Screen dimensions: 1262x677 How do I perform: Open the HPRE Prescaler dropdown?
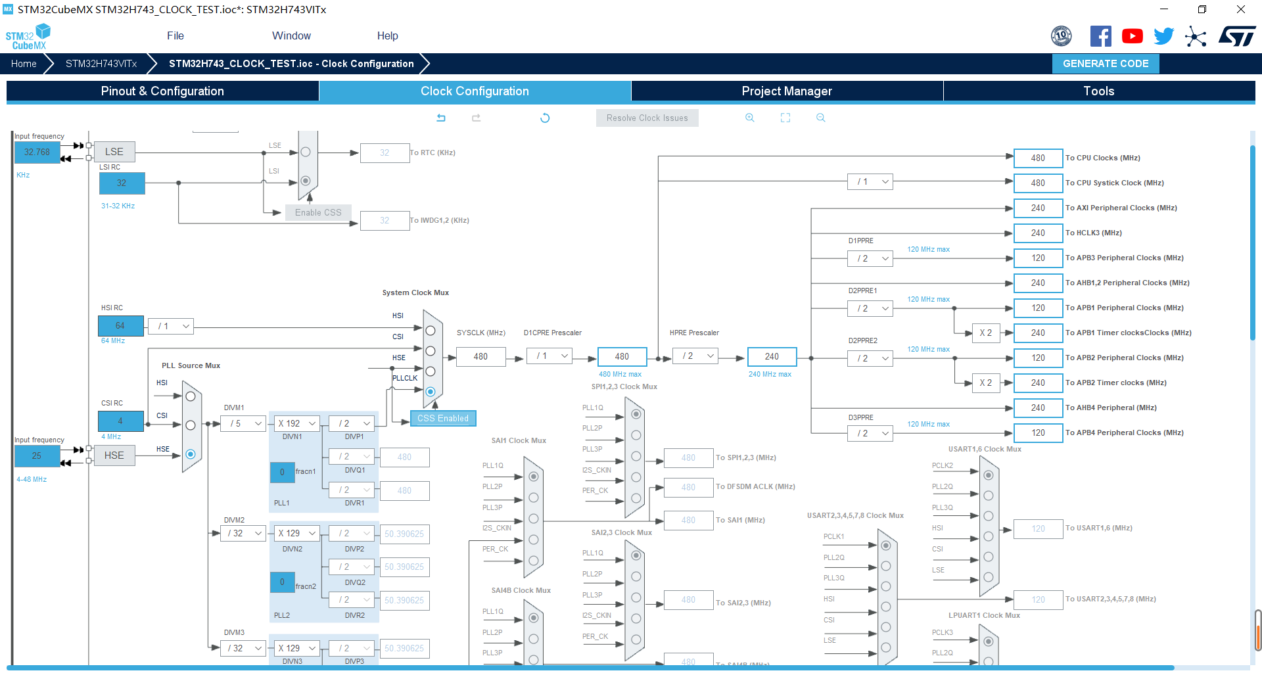click(696, 356)
